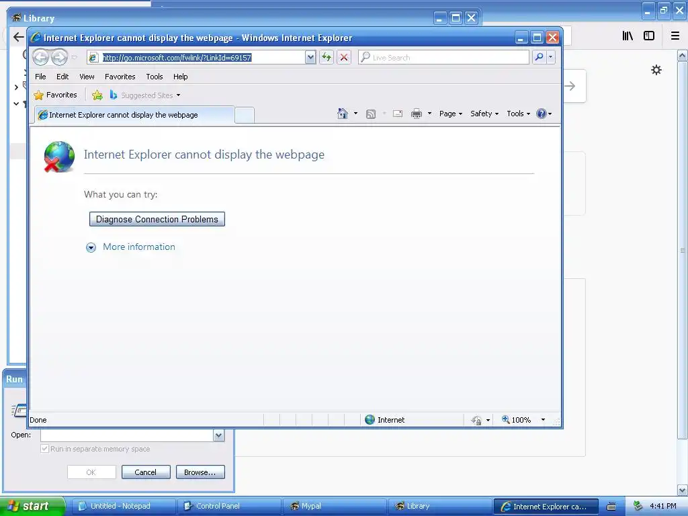Click the gear settings icon in Mypal
Viewport: 688px width, 516px height.
click(656, 70)
